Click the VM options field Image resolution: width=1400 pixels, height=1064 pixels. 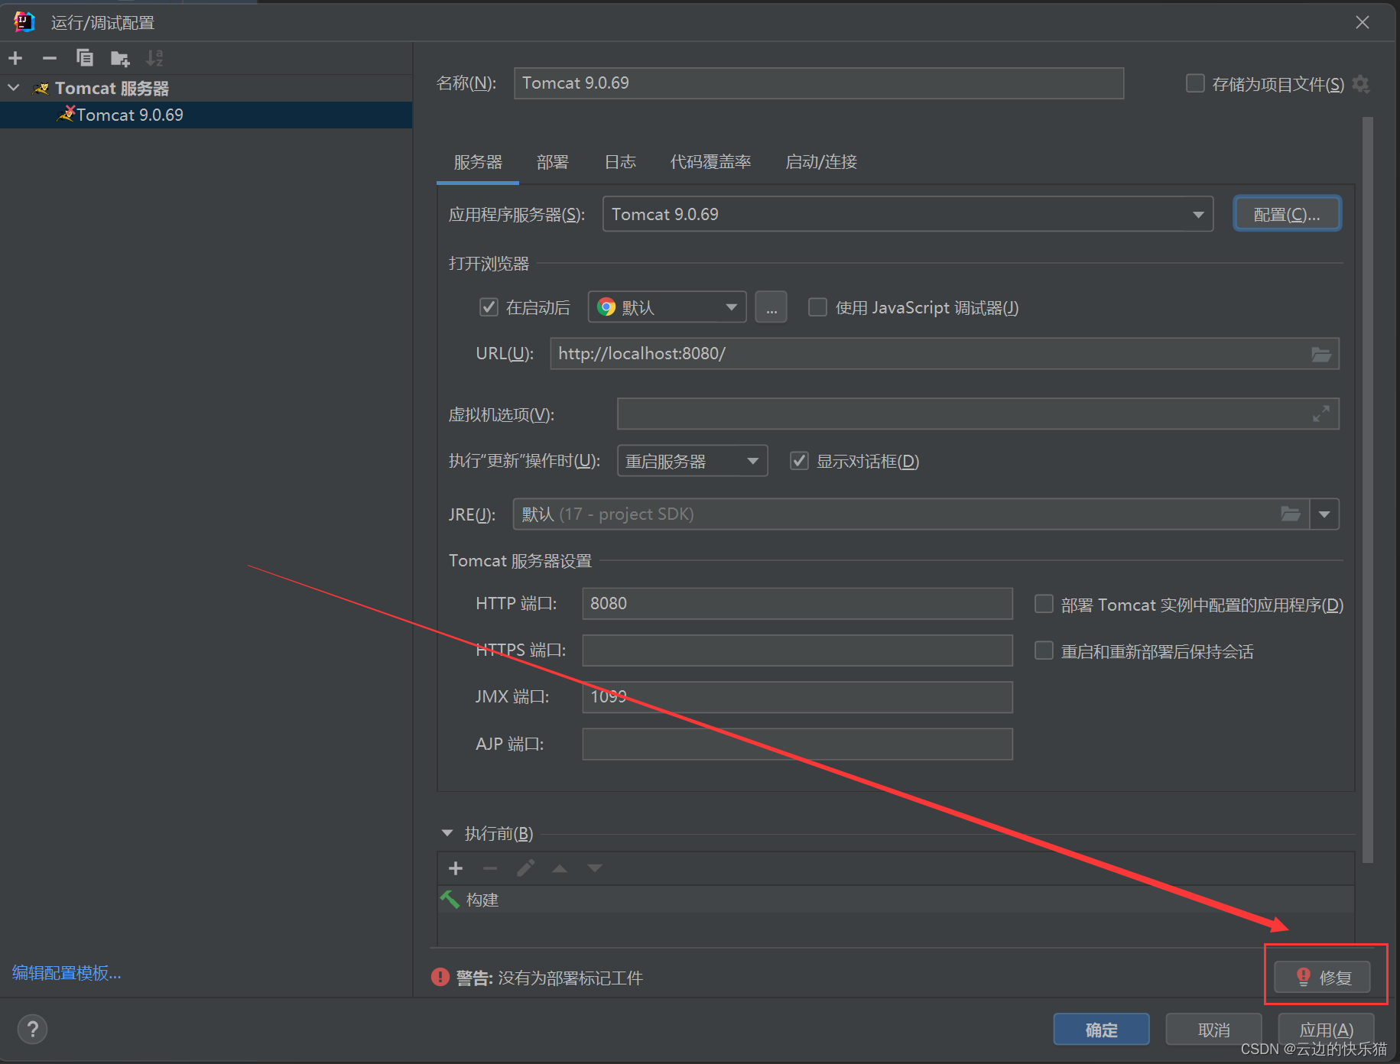coord(978,414)
